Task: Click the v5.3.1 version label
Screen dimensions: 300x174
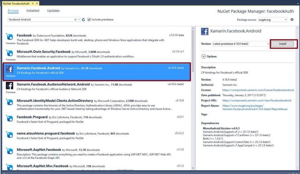Action: [180, 117]
